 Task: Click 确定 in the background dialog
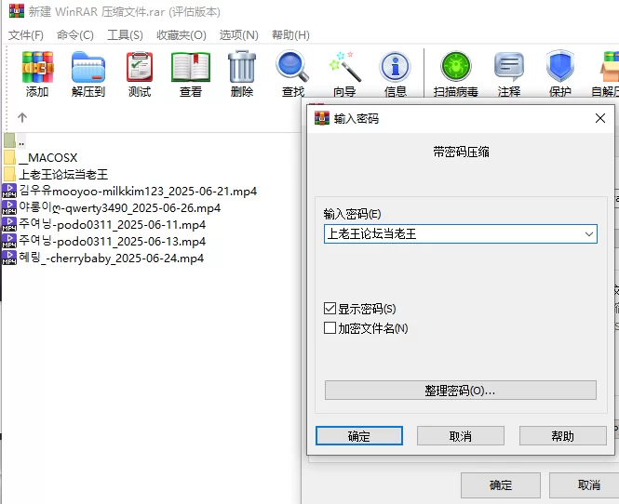click(501, 484)
